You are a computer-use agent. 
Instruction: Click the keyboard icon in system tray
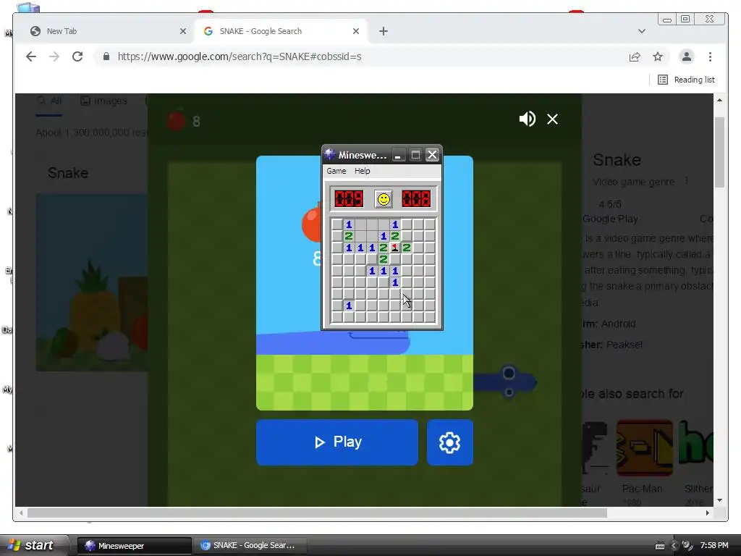[x=660, y=546]
